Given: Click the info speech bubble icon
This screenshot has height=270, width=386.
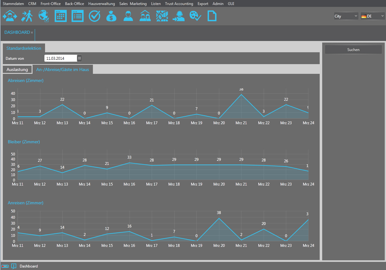Looking at the screenshot, I should tap(14, 266).
